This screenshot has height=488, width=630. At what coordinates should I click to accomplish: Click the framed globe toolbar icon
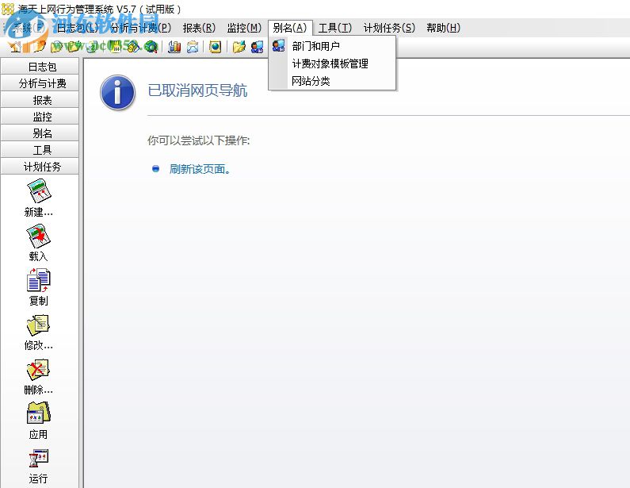pos(216,47)
